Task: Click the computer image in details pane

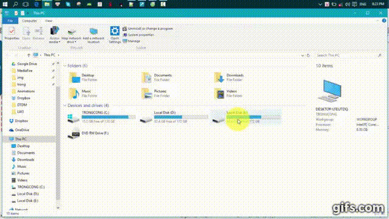Action: [331, 91]
